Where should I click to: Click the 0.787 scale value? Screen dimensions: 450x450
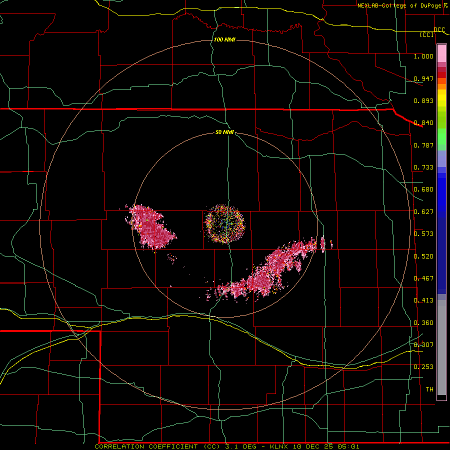423,145
